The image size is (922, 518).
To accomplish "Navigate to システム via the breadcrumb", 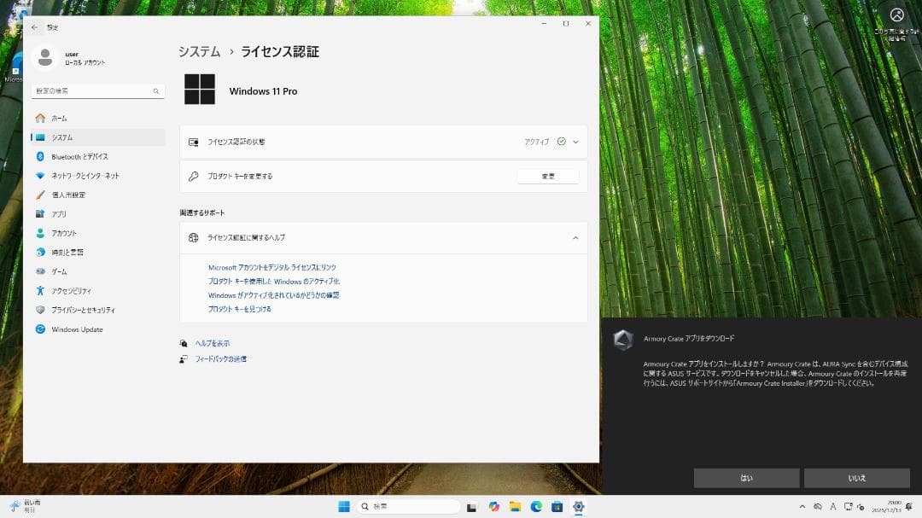I will pyautogui.click(x=199, y=51).
